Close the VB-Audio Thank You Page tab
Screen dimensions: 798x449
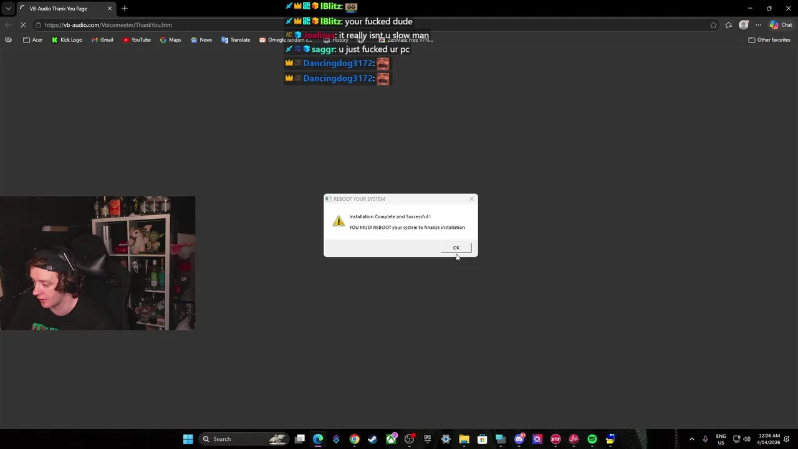click(110, 9)
